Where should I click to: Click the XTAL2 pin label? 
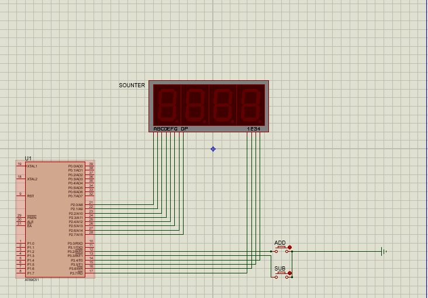pos(32,179)
